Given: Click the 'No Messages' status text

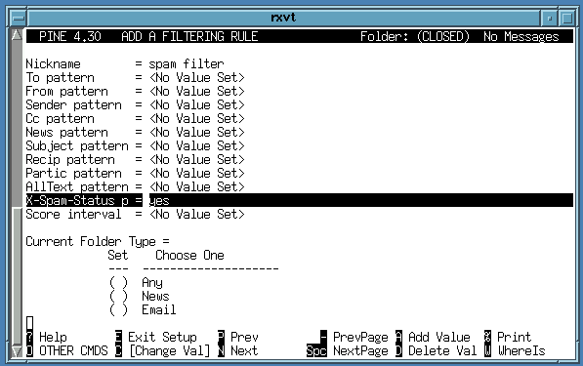Looking at the screenshot, I should 521,36.
